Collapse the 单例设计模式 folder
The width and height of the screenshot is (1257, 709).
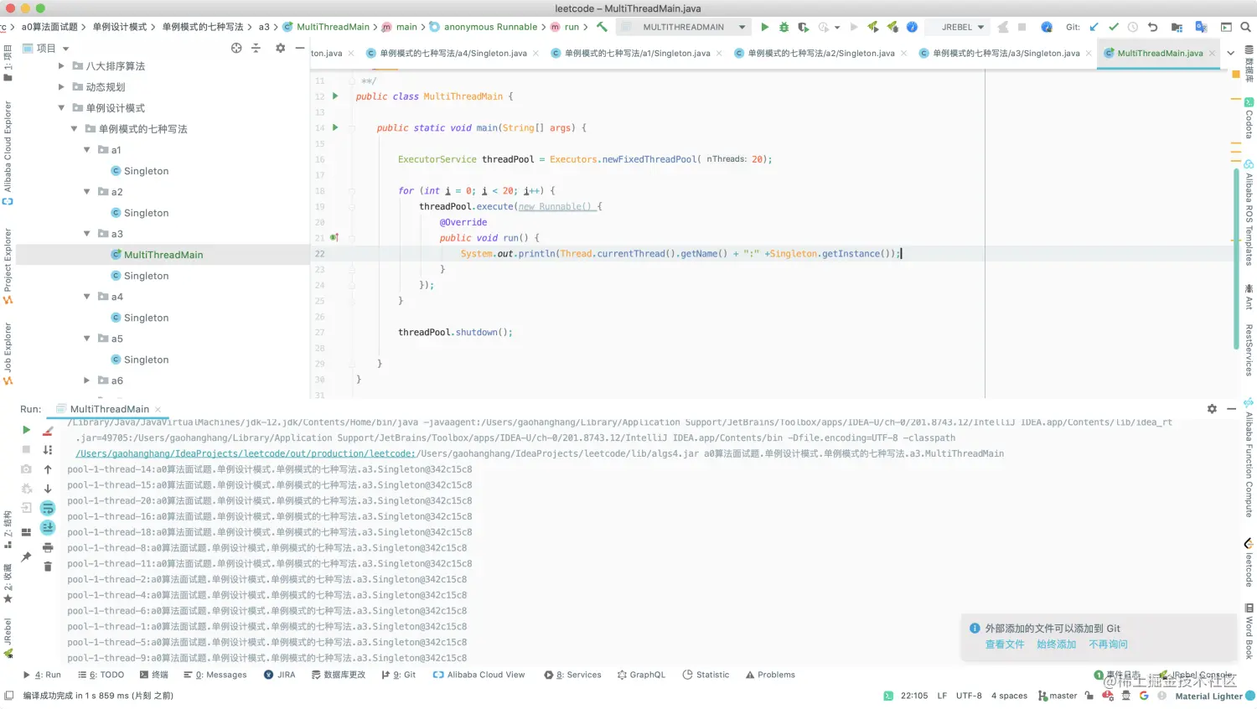61,107
